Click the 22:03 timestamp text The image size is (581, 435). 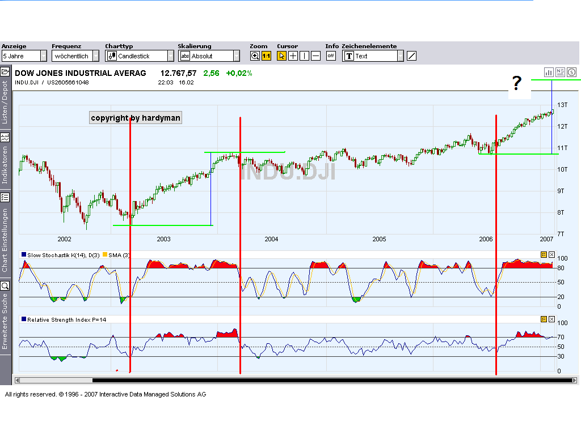166,83
